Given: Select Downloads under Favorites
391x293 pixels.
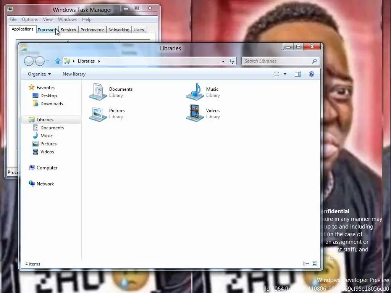Looking at the screenshot, I should pos(52,104).
